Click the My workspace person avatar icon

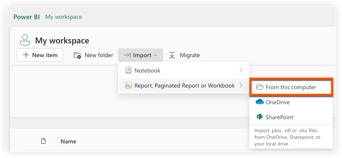25,40
